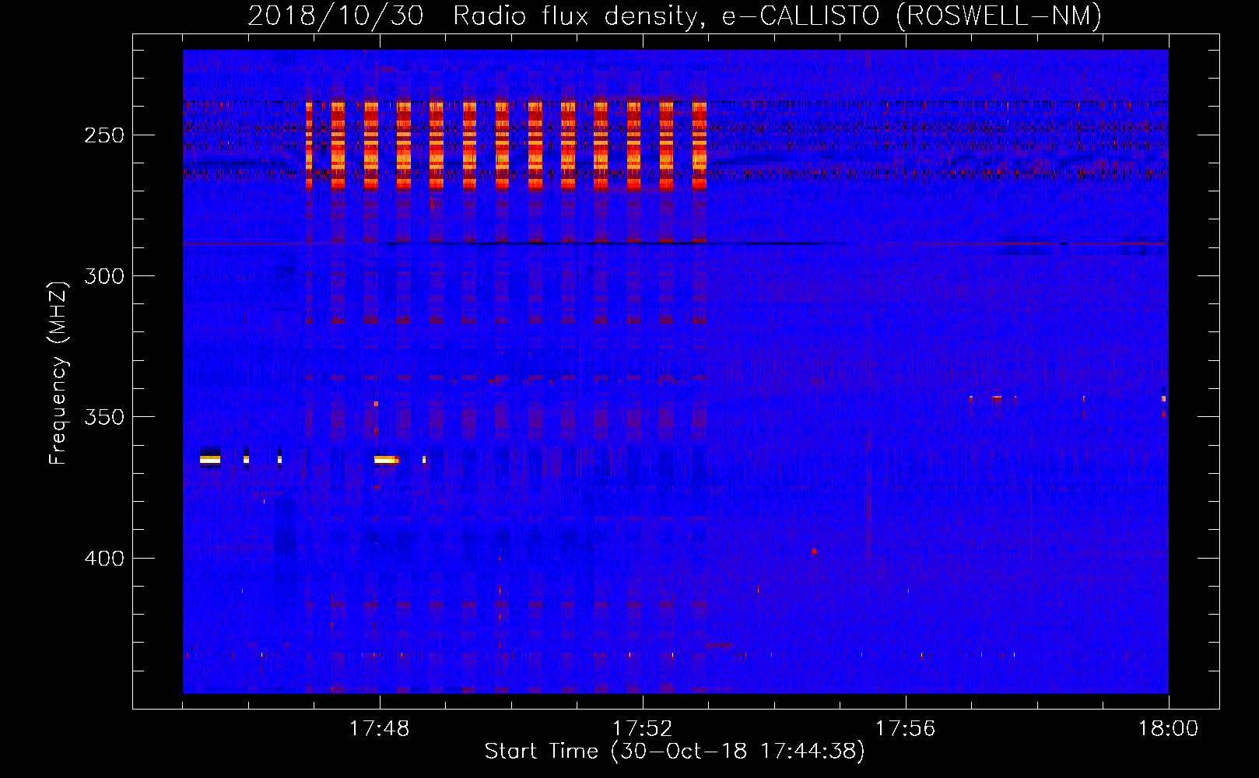
Task: Click the 250 frequency tick label
Action: click(x=104, y=135)
